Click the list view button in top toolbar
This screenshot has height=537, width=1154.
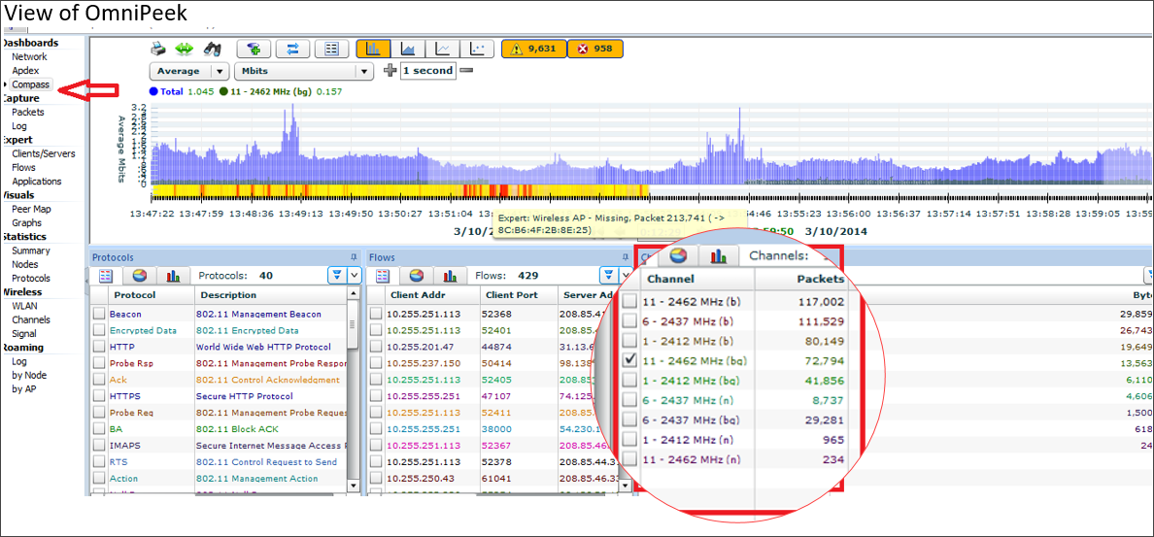point(332,50)
